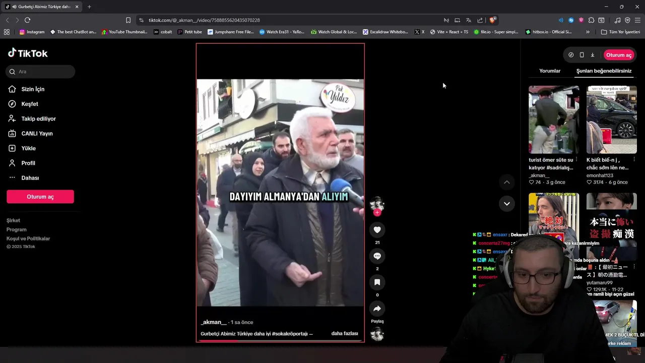Click the top-right Oturum aç button
The height and width of the screenshot is (363, 645).
[x=619, y=55]
